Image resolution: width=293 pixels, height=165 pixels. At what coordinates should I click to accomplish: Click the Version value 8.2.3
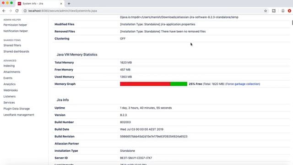pos(123,115)
